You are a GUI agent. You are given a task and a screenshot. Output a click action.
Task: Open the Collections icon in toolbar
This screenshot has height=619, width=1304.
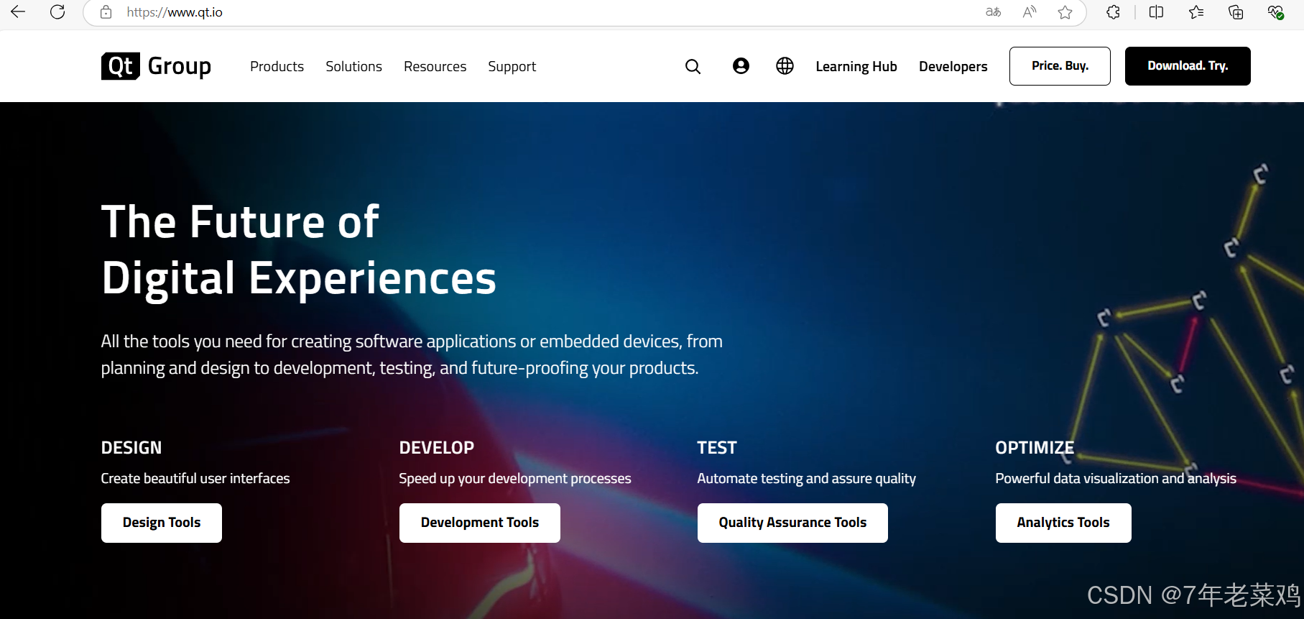(x=1236, y=12)
